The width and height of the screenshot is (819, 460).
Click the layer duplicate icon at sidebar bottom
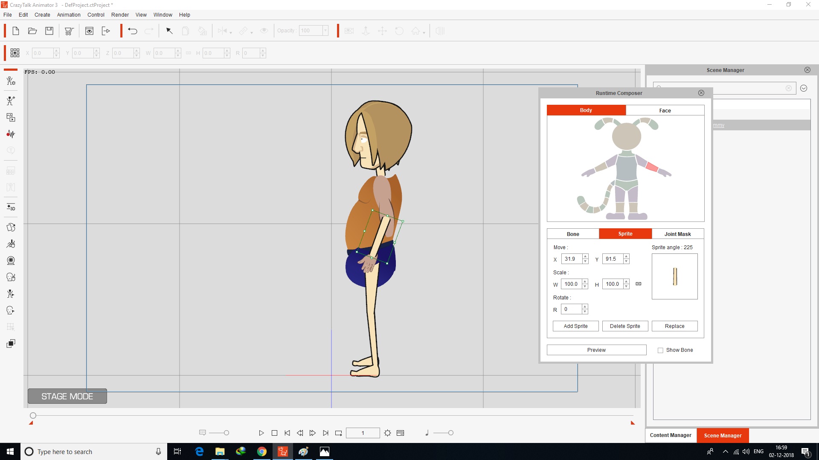[x=11, y=344]
